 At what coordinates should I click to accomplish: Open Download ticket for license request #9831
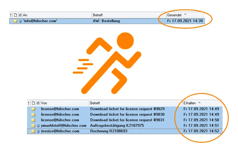pos(127,120)
